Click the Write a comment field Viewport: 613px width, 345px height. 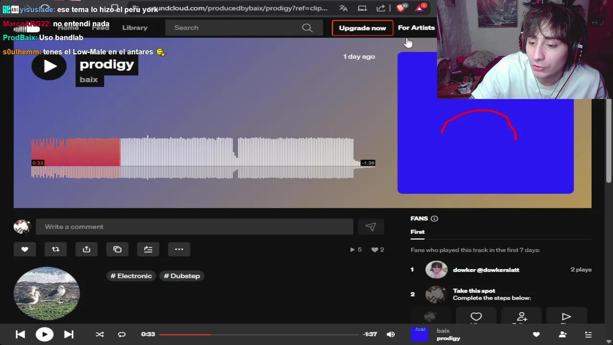(194, 227)
